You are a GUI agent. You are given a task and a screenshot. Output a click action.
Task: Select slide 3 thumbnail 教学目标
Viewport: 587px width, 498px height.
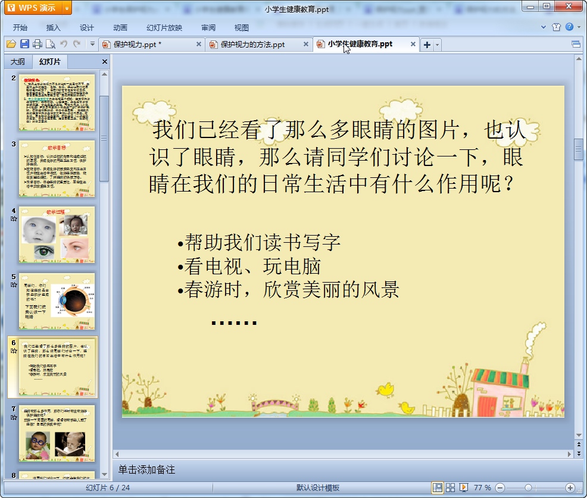click(57, 169)
